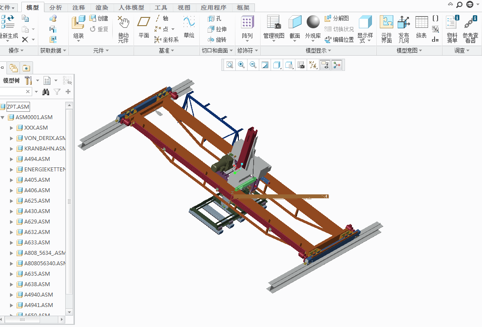
Task: Click the search magnifier icon at top right
Action: 459,5
